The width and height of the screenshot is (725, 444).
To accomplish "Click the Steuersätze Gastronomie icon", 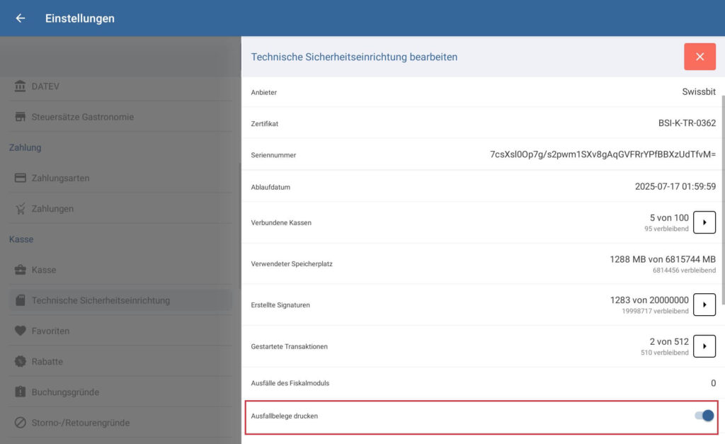I will click(x=21, y=116).
